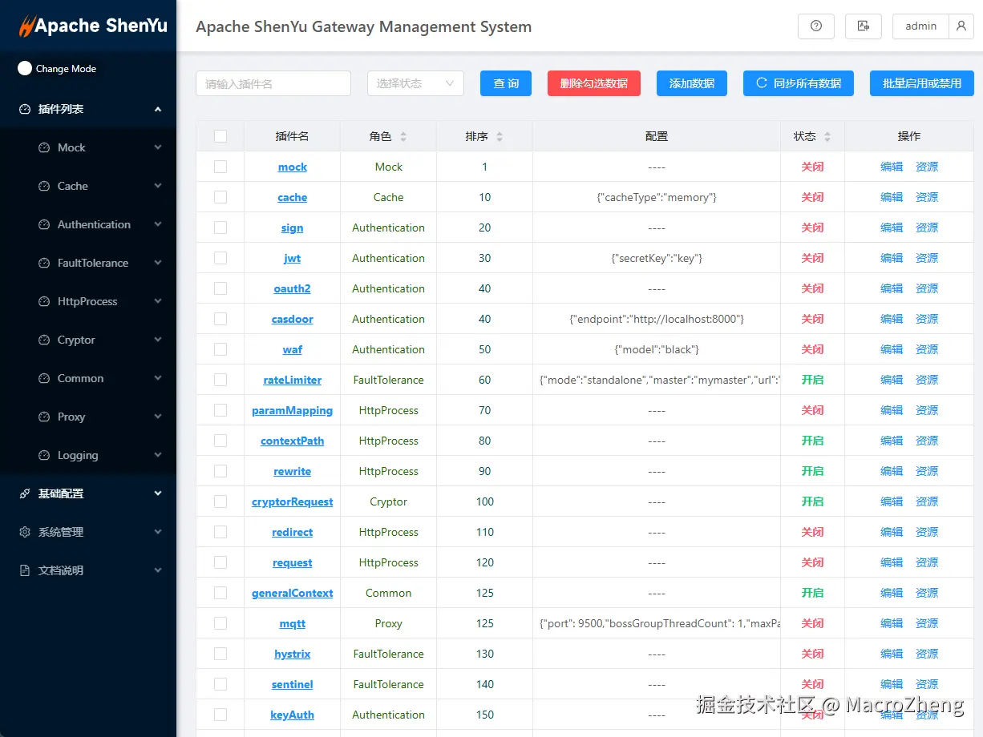Click the FaultTolerance sidebar icon
The height and width of the screenshot is (737, 983).
pos(44,263)
